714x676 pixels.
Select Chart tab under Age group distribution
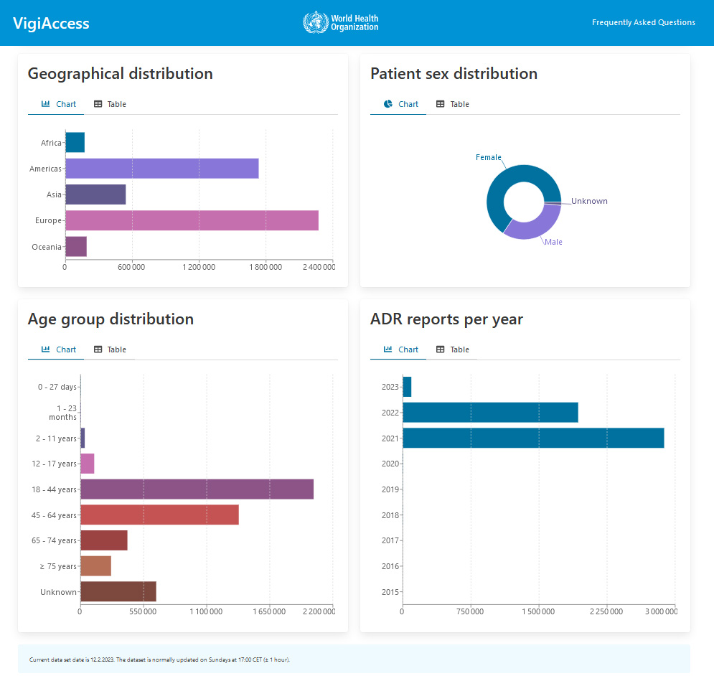pyautogui.click(x=59, y=350)
